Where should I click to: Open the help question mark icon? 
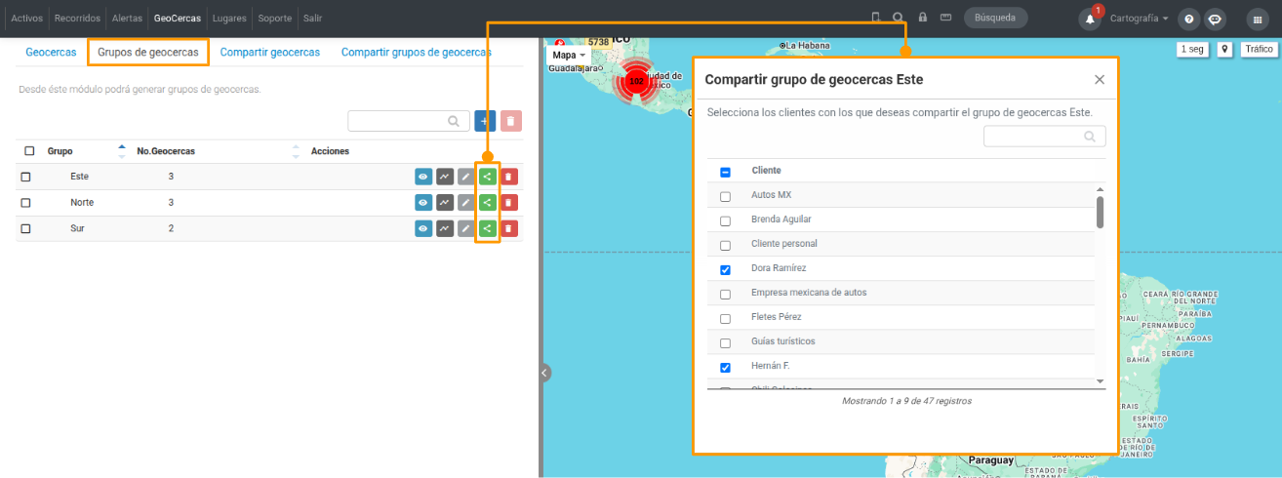click(1188, 19)
